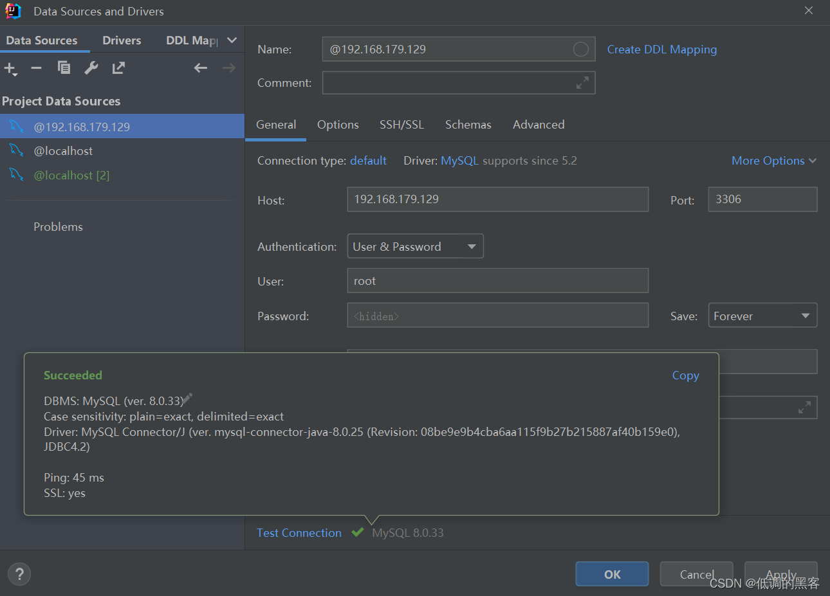The height and width of the screenshot is (596, 830).
Task: Click into the Port field
Action: tap(762, 199)
